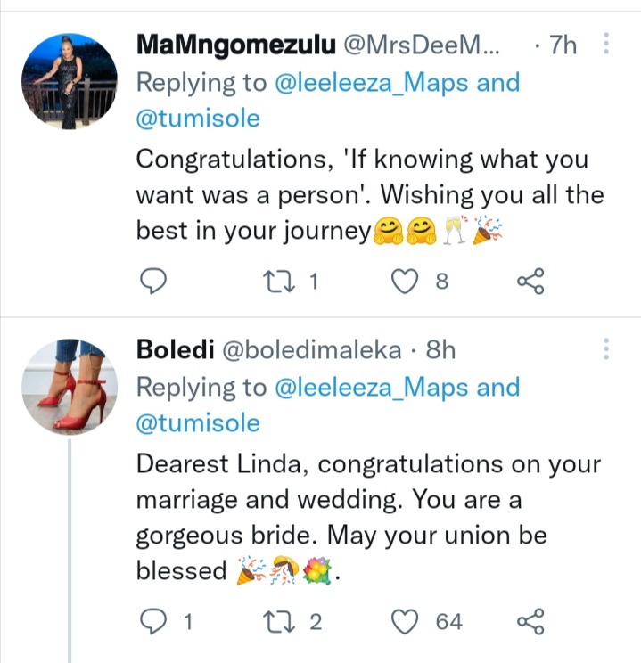Open more options on MaMngomezulu's tweet
641x663 pixels.
(x=606, y=43)
